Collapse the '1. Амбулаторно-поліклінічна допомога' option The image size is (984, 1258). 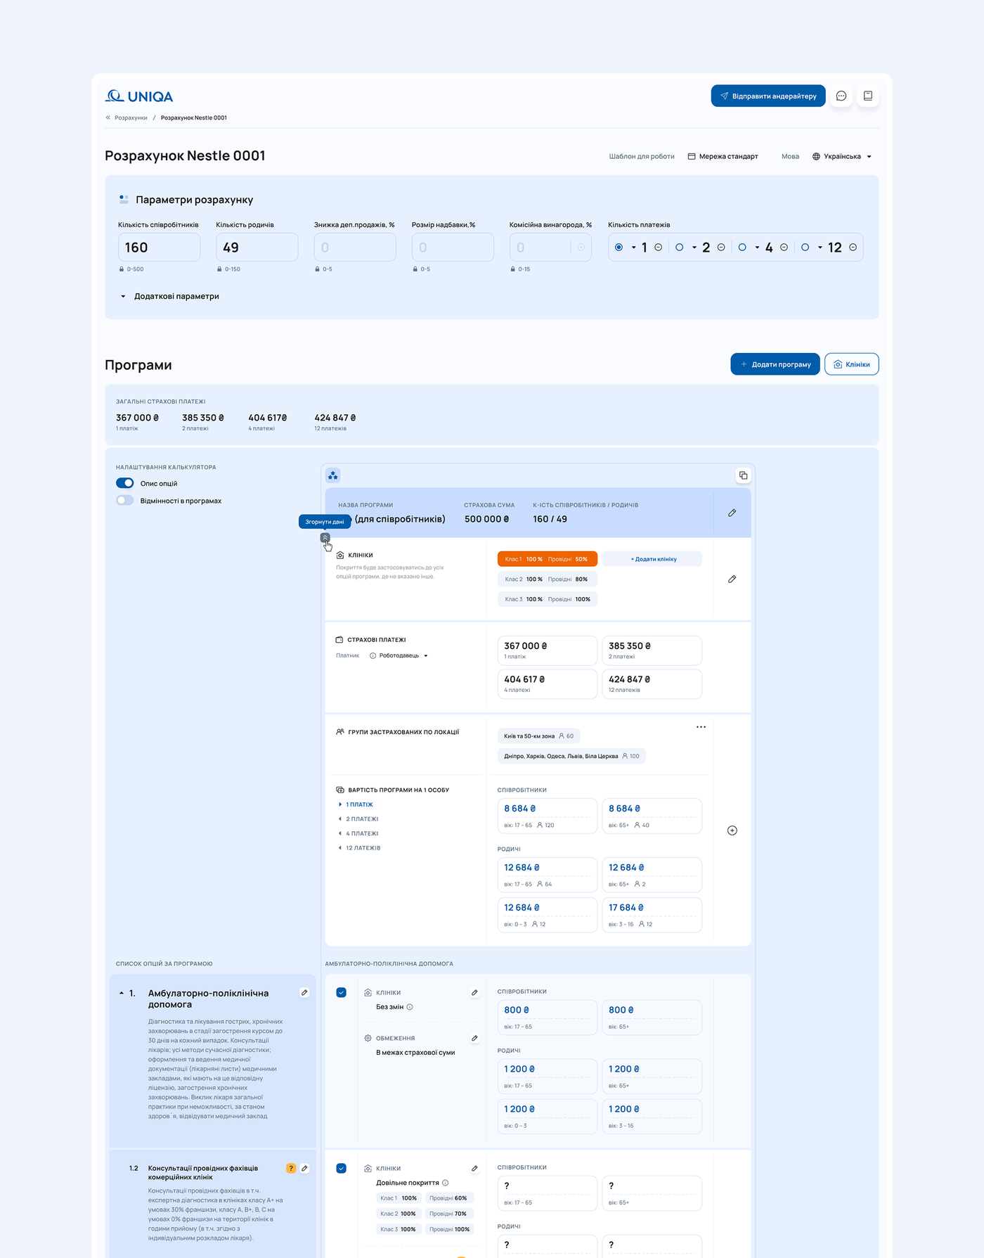(x=122, y=993)
